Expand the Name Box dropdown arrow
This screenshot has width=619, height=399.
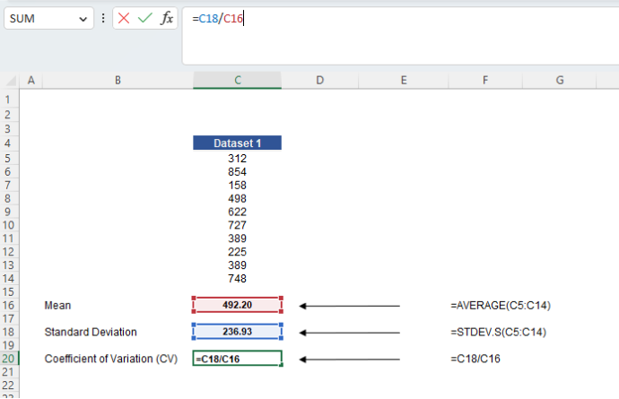click(x=83, y=19)
